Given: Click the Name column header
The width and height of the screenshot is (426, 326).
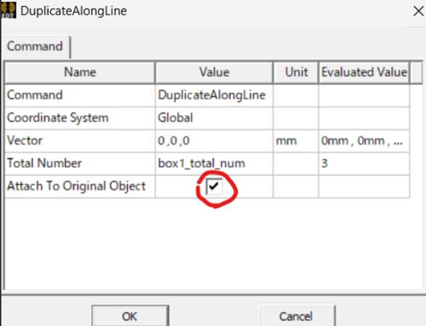Looking at the screenshot, I should pos(80,72).
